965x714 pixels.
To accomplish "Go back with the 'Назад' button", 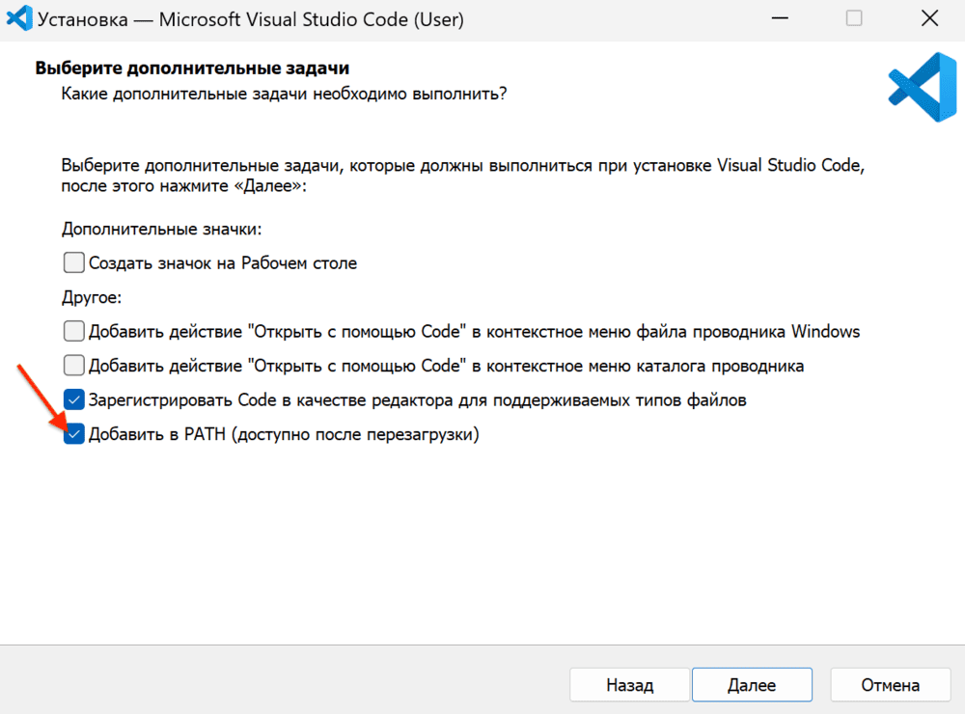I will 629,684.
